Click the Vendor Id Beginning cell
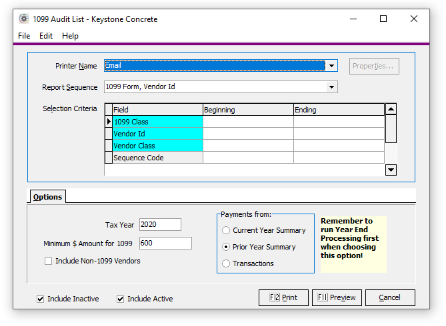The height and width of the screenshot is (326, 446). [247, 134]
